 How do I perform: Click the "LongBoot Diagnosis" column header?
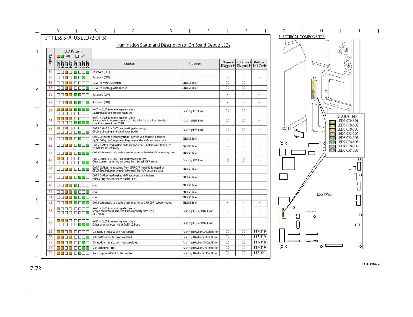[x=244, y=64]
